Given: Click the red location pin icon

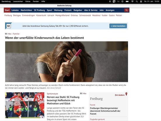Looking at the screenshot, I should click(126, 94).
